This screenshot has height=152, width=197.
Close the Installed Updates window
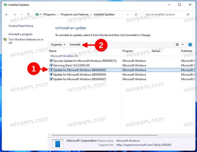190,5
